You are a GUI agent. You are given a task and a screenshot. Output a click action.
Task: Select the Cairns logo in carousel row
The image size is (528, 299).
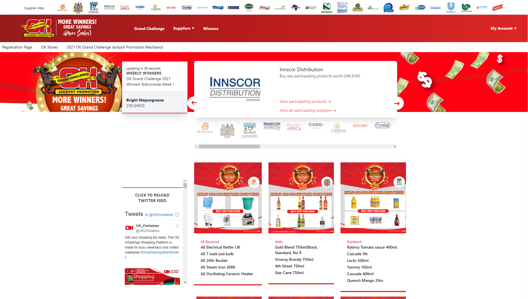point(338,128)
